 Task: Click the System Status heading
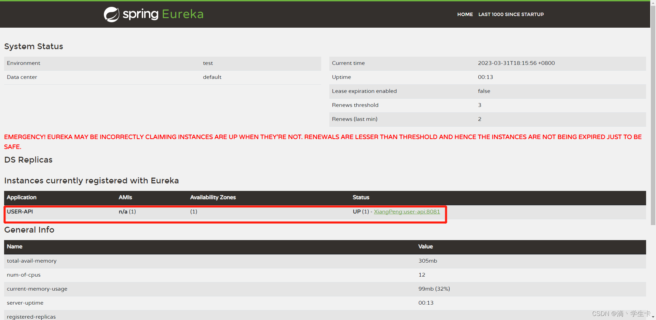tap(33, 46)
